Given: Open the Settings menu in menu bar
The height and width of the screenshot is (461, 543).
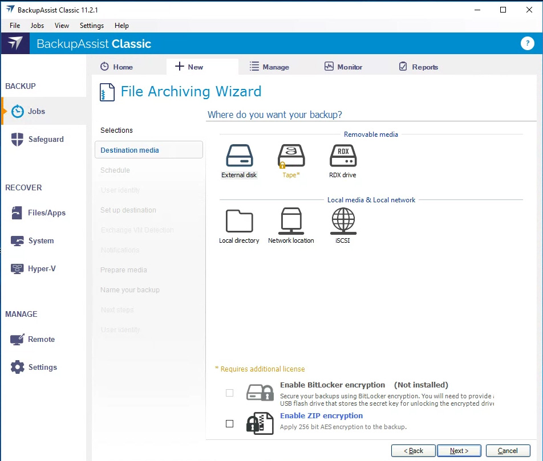Looking at the screenshot, I should coord(91,26).
